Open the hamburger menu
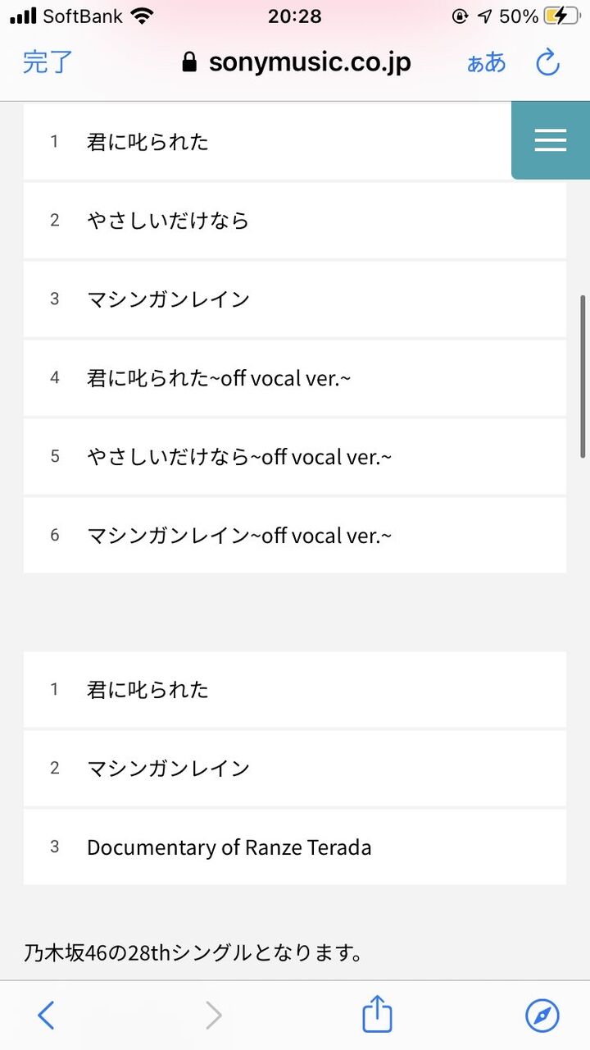The image size is (590, 1050). pyautogui.click(x=551, y=140)
